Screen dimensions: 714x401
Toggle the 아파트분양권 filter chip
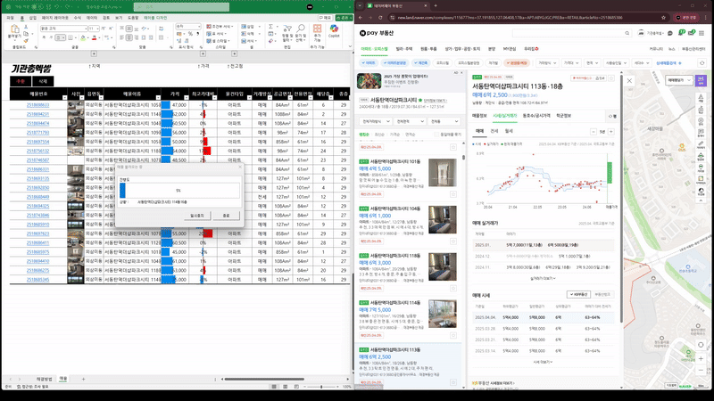click(x=394, y=62)
